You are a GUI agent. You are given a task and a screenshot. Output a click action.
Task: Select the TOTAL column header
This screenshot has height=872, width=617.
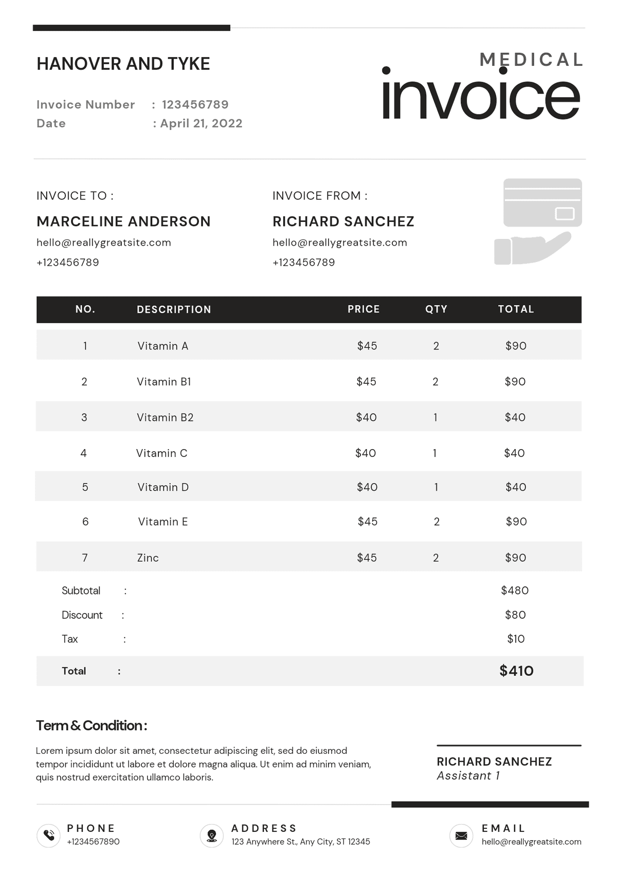pos(516,309)
